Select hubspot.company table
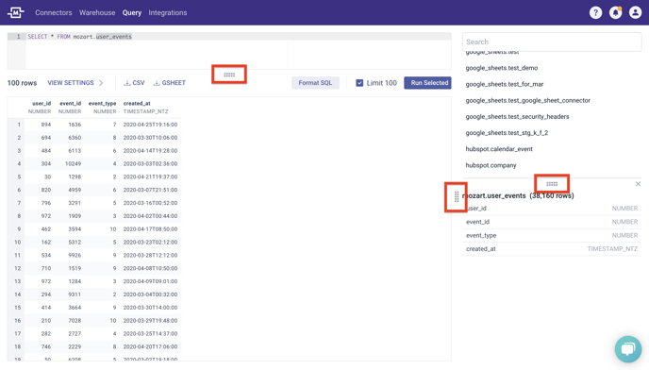Viewport: 649px width, 370px height. [491, 165]
